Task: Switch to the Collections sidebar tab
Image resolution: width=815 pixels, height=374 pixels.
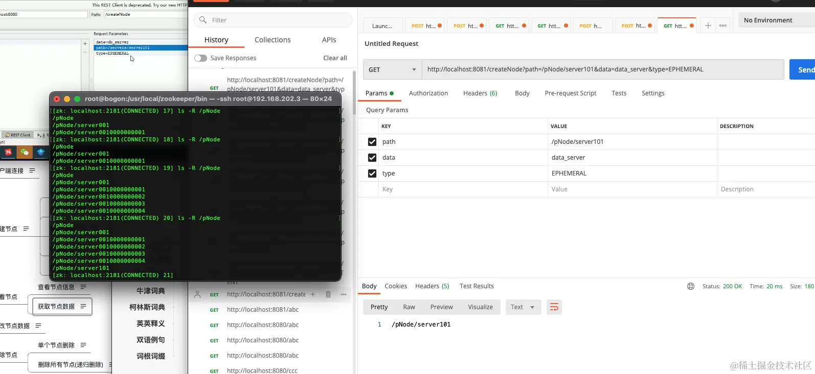Action: point(273,40)
